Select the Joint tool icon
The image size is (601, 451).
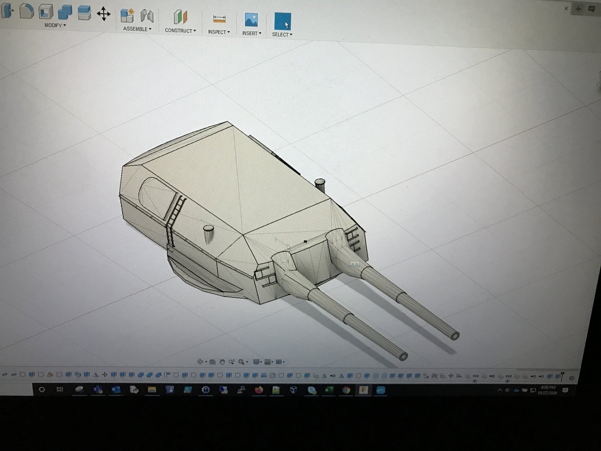click(147, 16)
